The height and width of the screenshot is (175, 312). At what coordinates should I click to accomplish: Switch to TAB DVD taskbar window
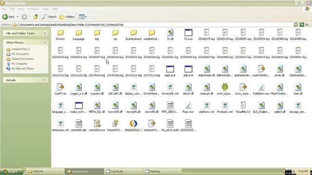(x=45, y=172)
